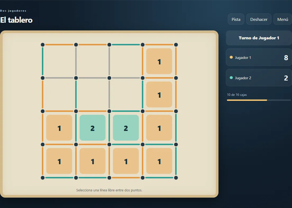The image size is (292, 208).
Task: Draw the free horizontal line under the third top-row box
Action: [126, 78]
